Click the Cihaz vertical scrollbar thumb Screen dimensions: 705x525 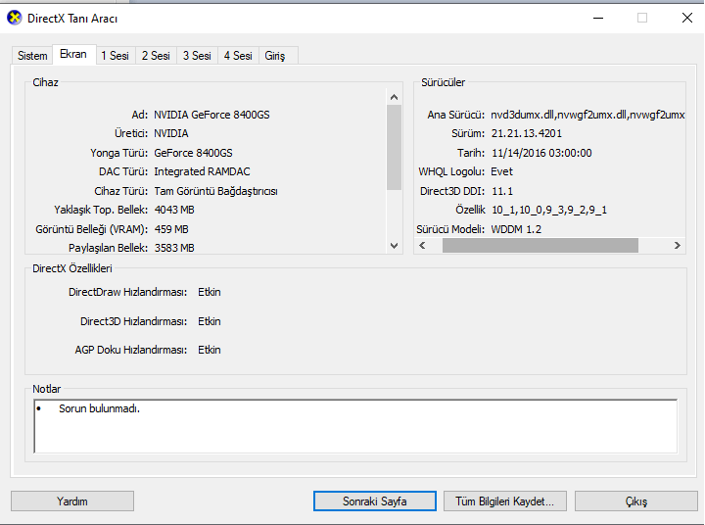pyautogui.click(x=395, y=148)
